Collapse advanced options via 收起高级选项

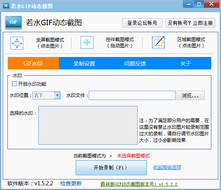click(x=167, y=167)
